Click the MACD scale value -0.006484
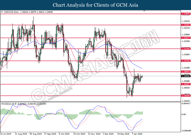The image size is (191, 136). click(x=186, y=131)
